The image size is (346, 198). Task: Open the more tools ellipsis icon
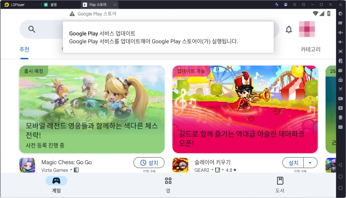(341, 127)
